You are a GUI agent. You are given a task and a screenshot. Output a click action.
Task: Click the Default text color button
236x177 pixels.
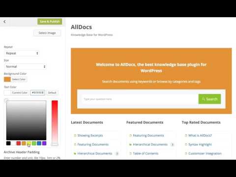[x=52, y=92]
